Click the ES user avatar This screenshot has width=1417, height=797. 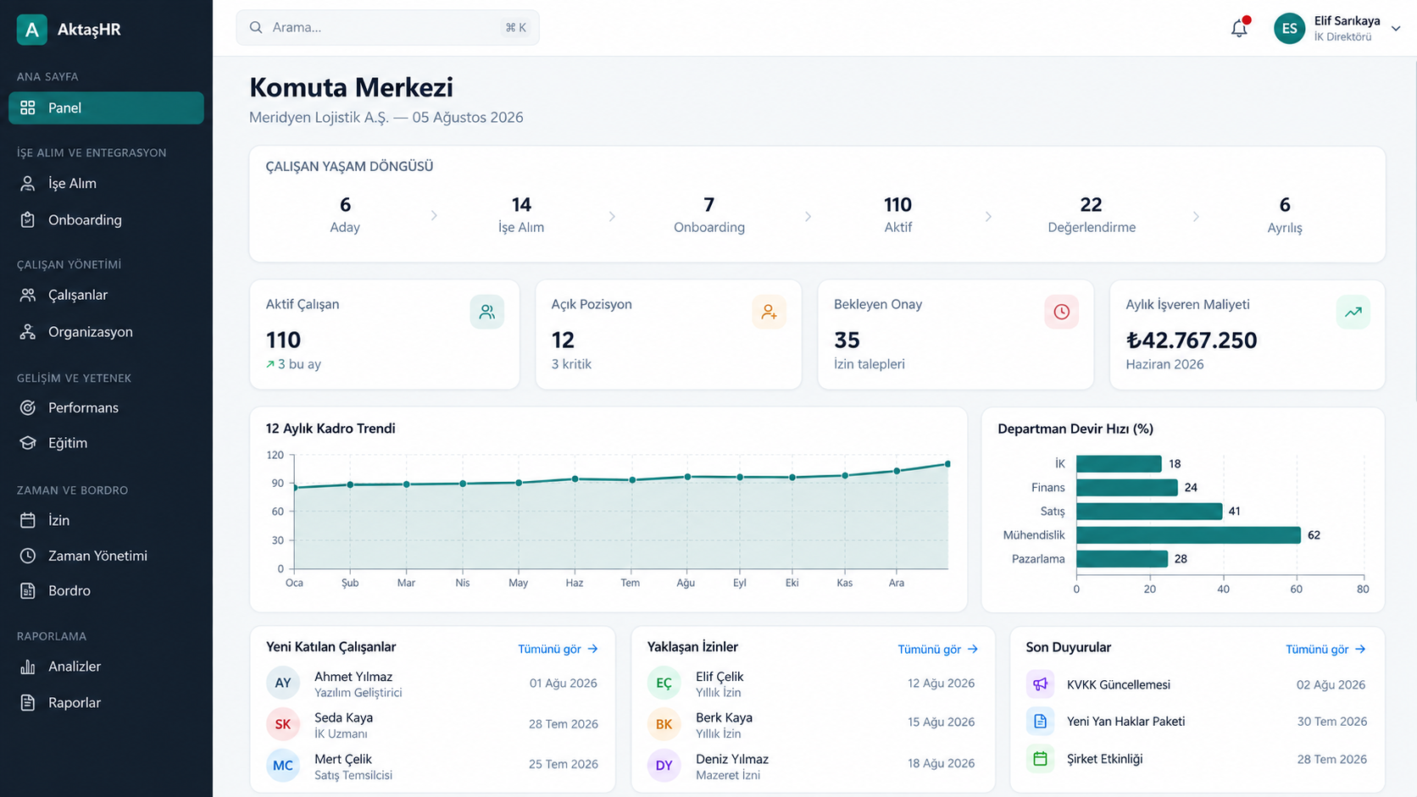(1289, 29)
